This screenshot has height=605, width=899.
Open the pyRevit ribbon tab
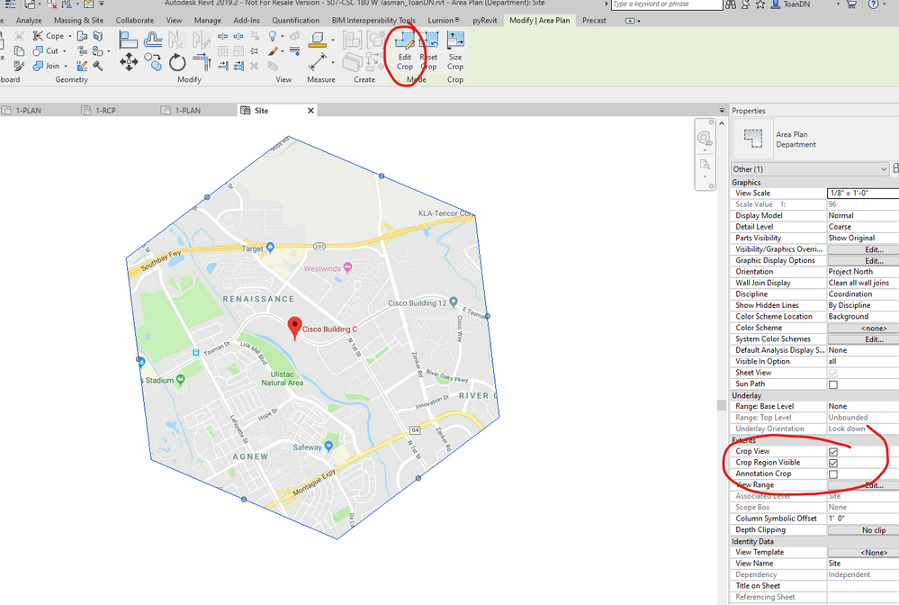(x=484, y=20)
